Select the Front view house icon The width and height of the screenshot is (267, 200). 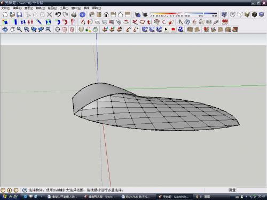[x=106, y=14]
